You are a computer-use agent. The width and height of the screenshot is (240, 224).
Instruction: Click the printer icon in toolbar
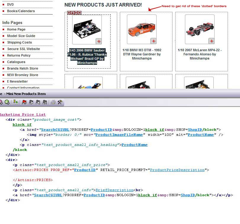pos(53,102)
